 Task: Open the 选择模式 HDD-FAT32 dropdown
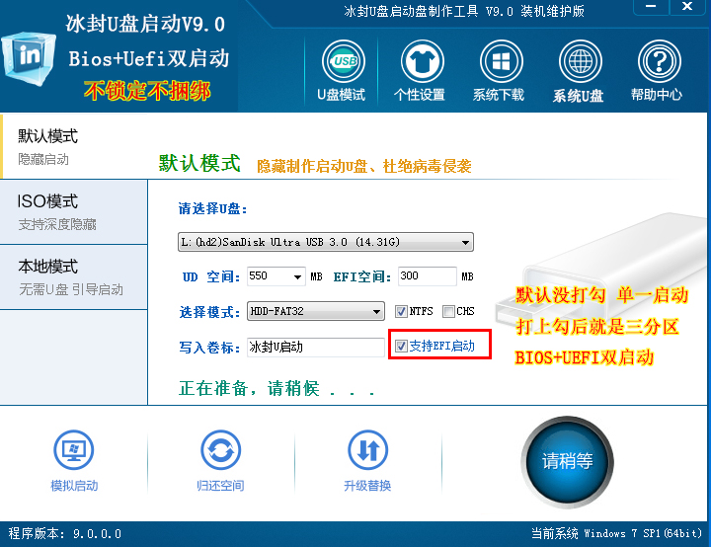(x=316, y=311)
